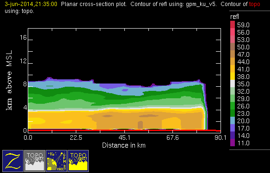The image size is (270, 173).
Task: Activate the yellow TOPO XSECT icon
Action: pos(78,161)
